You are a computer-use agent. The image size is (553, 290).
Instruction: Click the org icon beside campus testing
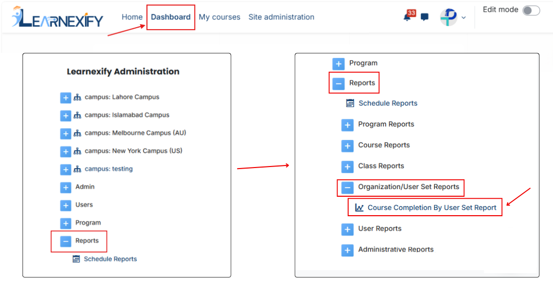coord(77,170)
